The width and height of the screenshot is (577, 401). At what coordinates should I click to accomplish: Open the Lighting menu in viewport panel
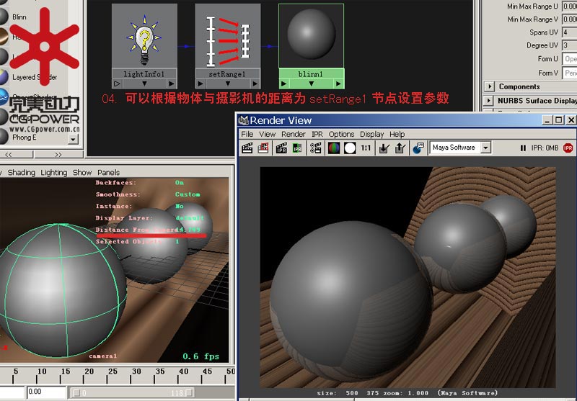53,173
